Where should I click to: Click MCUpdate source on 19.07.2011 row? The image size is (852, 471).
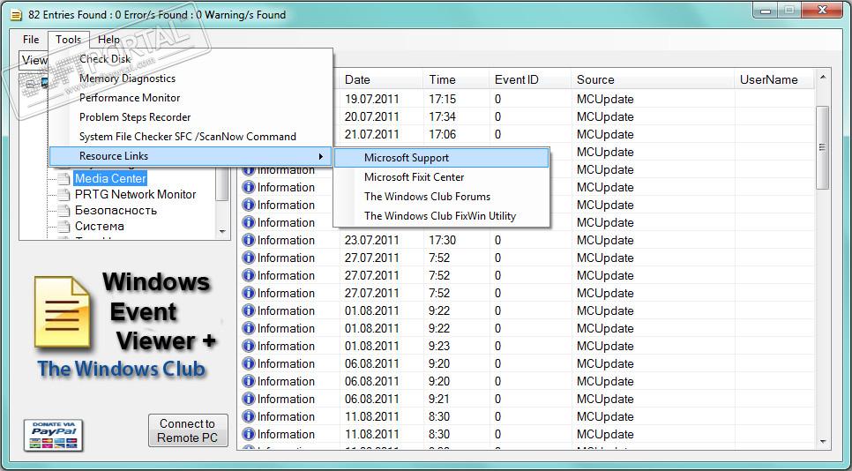pos(605,100)
